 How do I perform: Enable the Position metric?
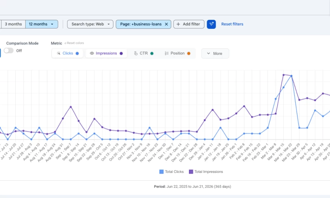click(x=177, y=53)
